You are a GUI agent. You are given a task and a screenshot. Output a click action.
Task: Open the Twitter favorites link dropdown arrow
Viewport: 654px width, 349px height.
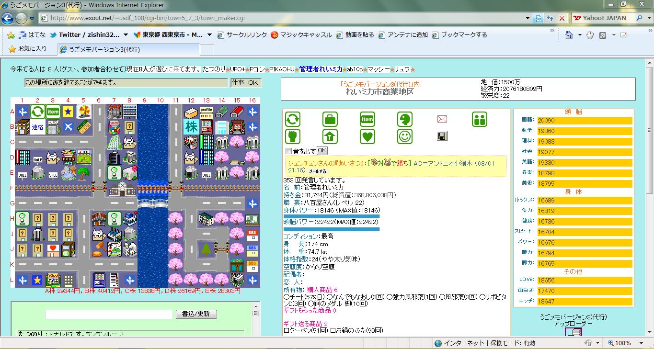126,35
